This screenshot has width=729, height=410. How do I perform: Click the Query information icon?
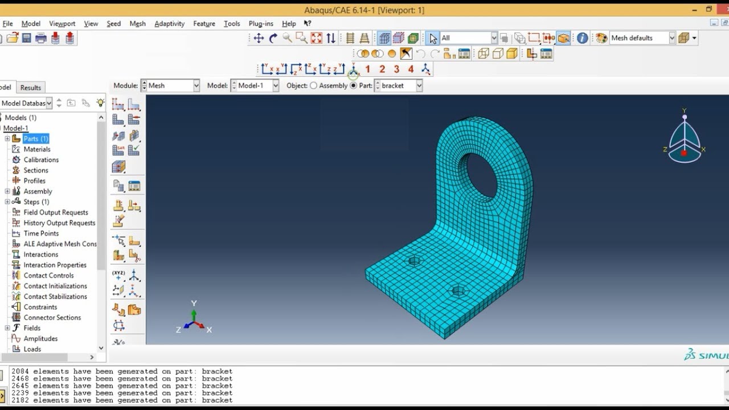point(582,38)
